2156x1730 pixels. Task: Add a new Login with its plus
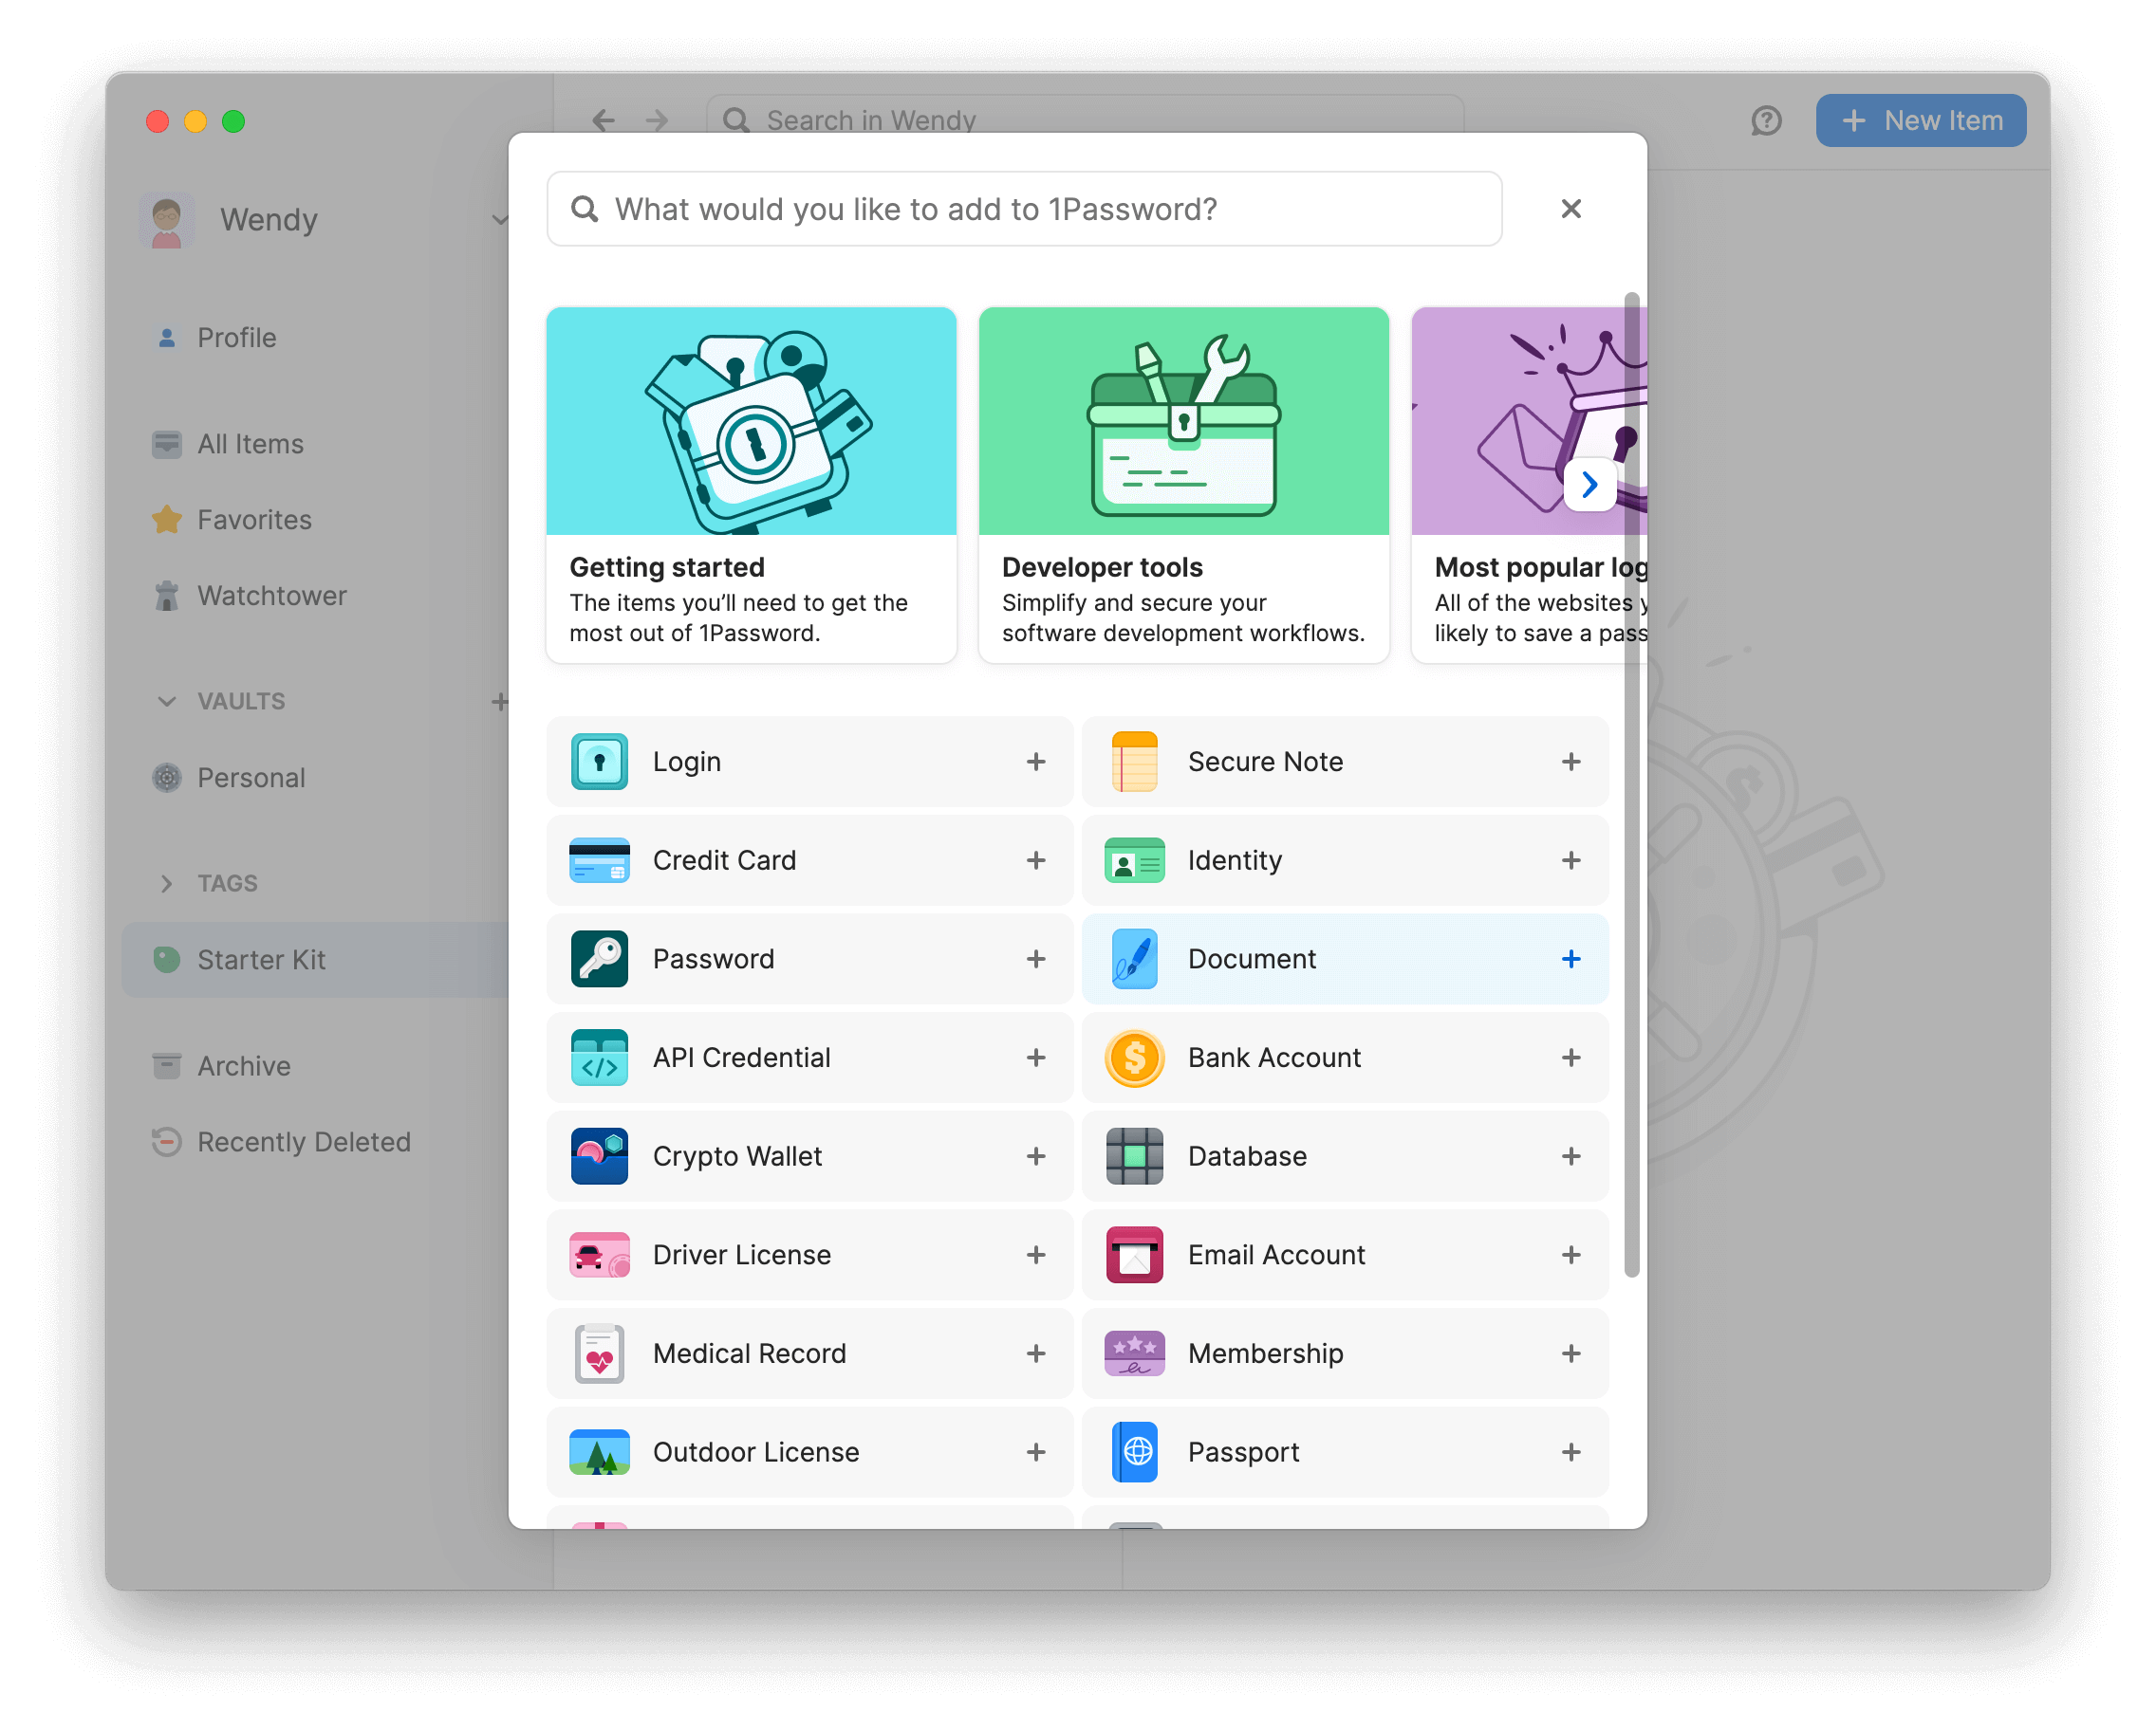1036,762
